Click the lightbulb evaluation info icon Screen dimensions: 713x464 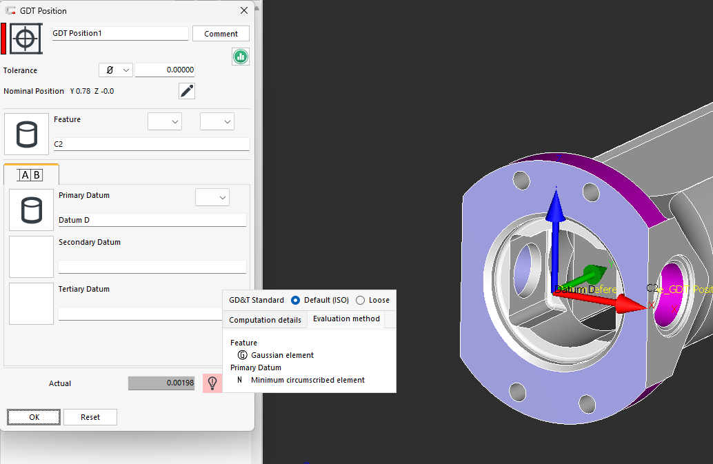212,383
